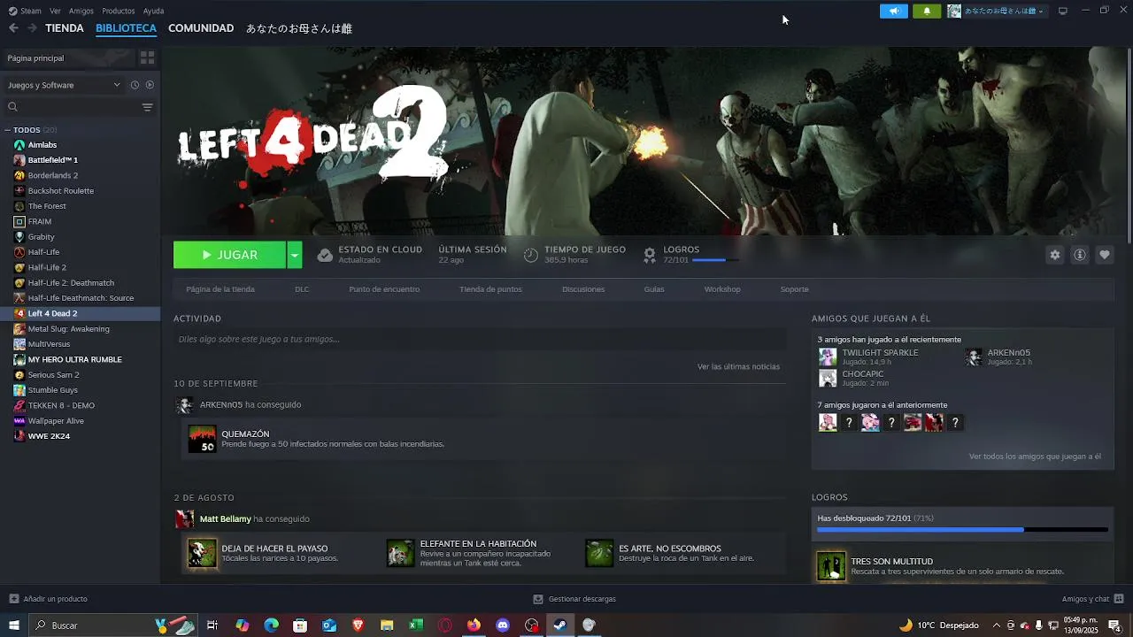This screenshot has width=1133, height=637.
Task: Open Amigos y chat
Action: [x=1092, y=599]
